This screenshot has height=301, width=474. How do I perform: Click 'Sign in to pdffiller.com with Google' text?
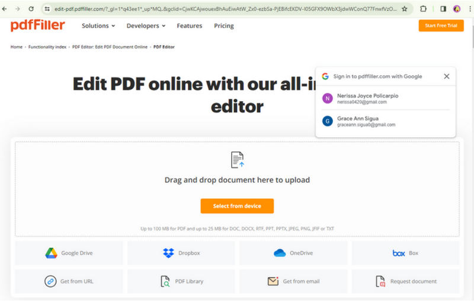tap(377, 76)
